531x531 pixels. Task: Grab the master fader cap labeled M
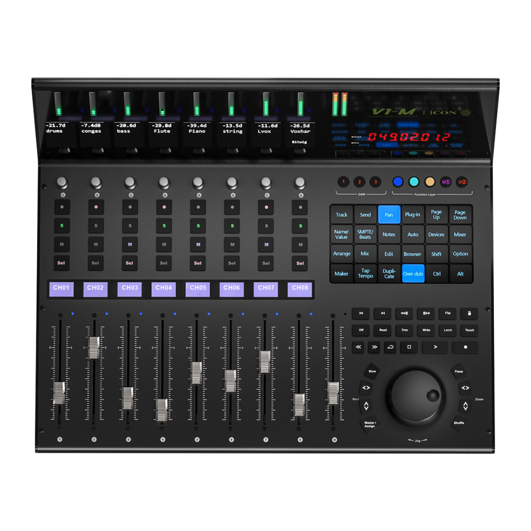pos(333,393)
